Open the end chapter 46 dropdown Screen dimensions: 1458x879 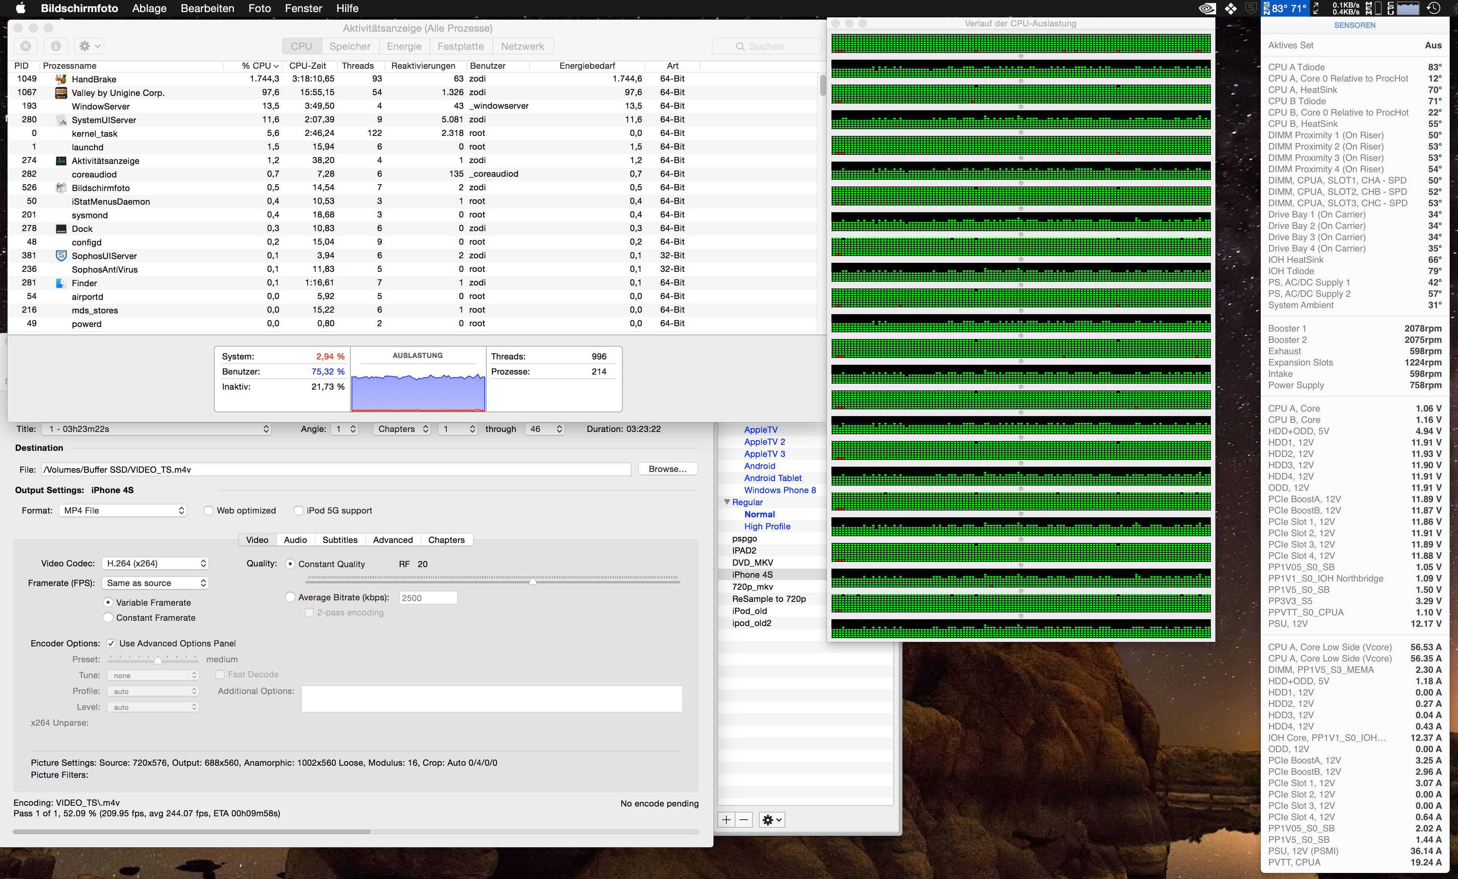click(x=544, y=429)
